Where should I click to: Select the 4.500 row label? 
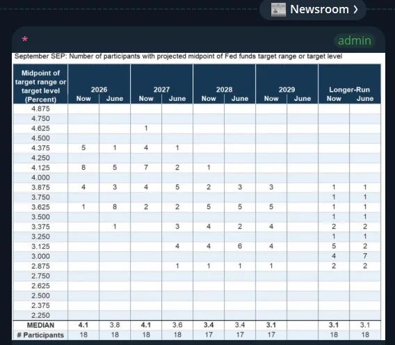point(40,138)
